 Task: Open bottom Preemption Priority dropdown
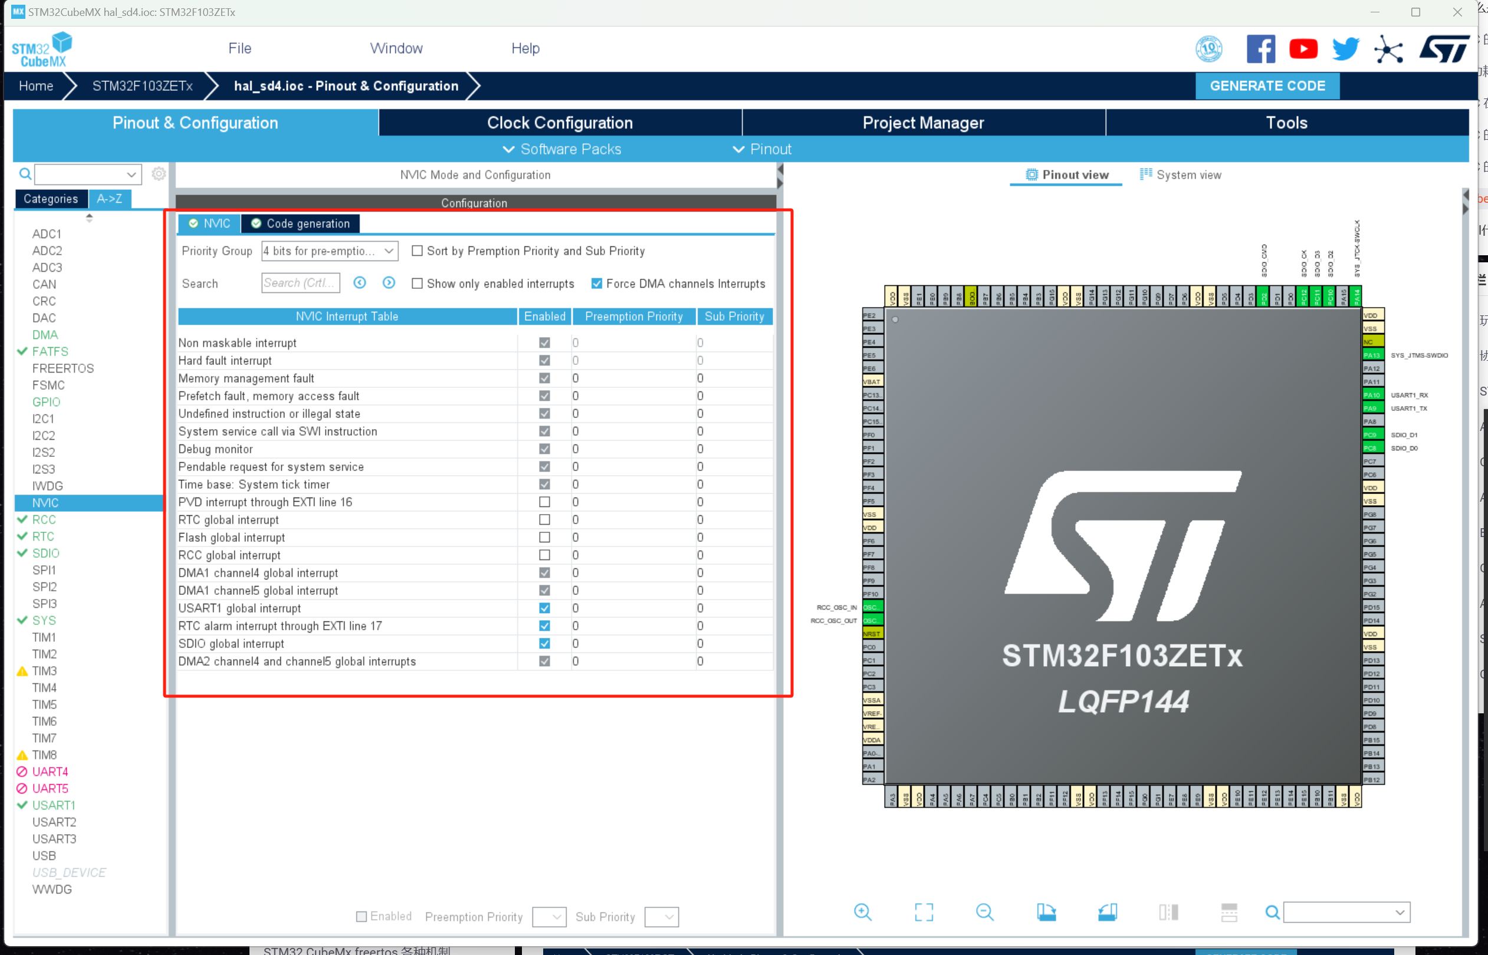pyautogui.click(x=549, y=916)
